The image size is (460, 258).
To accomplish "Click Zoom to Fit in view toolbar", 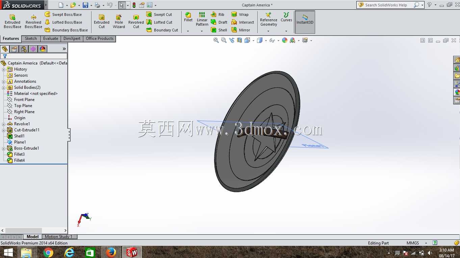I will pyautogui.click(x=216, y=40).
